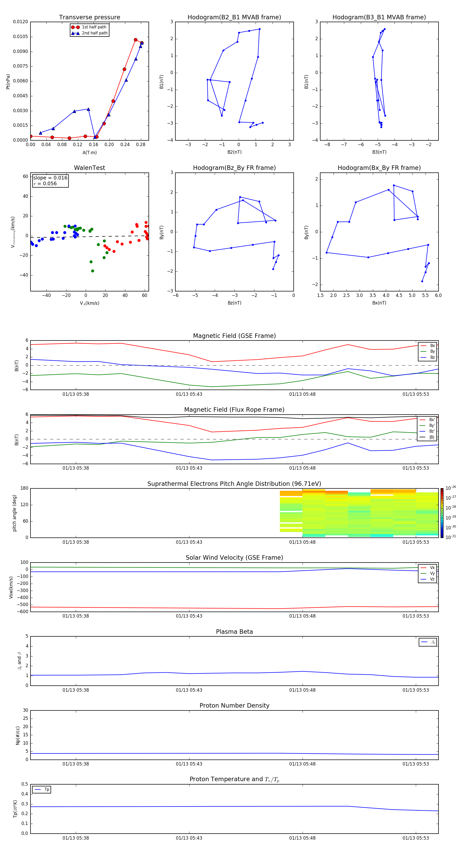Click 'Proton Number Density' panel title
This screenshot has width=469, height=861.
point(234,705)
